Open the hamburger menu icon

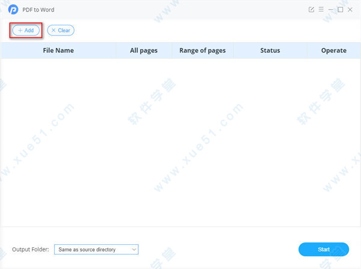[x=321, y=10]
